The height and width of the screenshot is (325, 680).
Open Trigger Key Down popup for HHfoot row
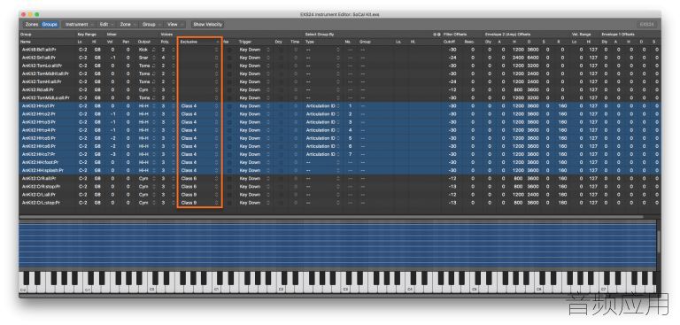pos(254,162)
